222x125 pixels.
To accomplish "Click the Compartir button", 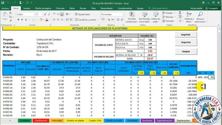I will [x=212, y=8].
